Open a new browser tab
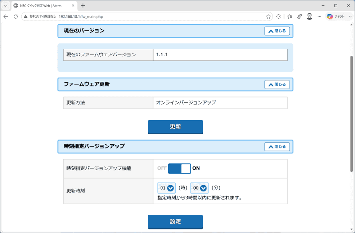Screen dimensions: 355x233 pyautogui.click(x=83, y=6)
